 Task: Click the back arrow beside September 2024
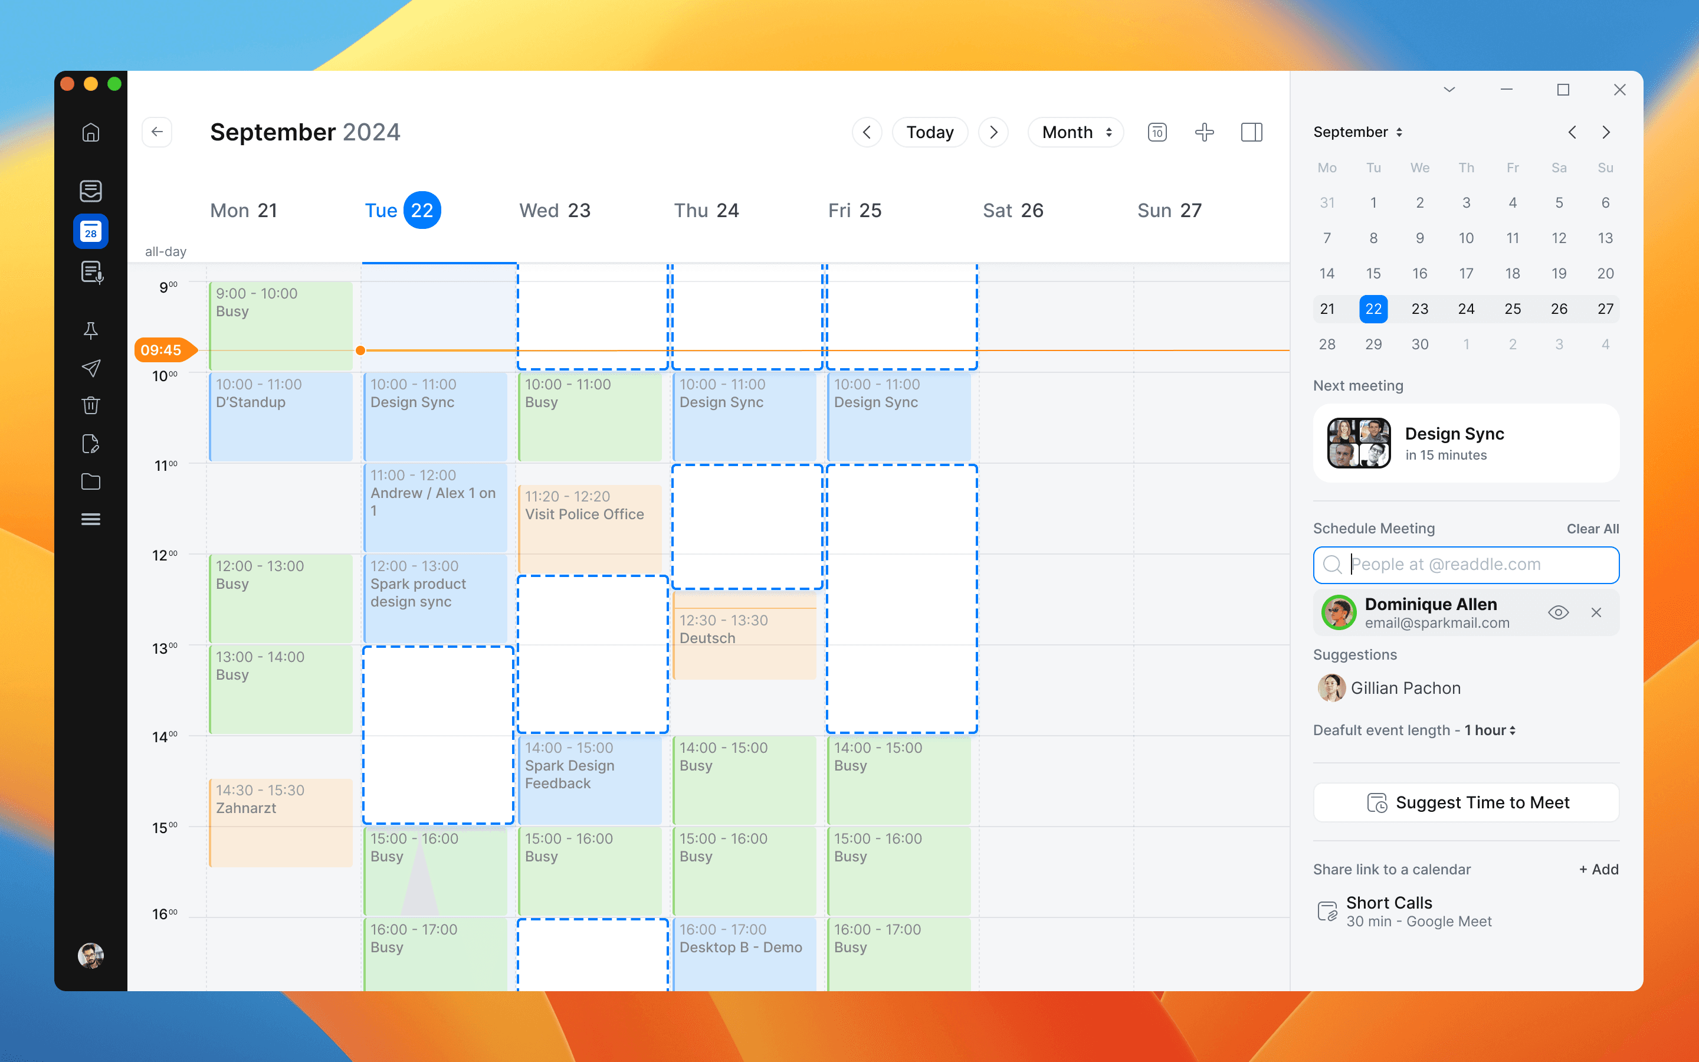[x=158, y=132]
